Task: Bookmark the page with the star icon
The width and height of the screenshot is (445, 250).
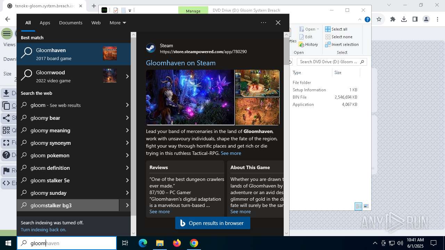Action: pyautogui.click(x=379, y=19)
